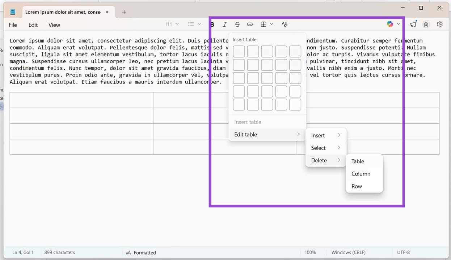The image size is (451, 260).
Task: Expand the list formatting dropdown
Action: pos(194,24)
